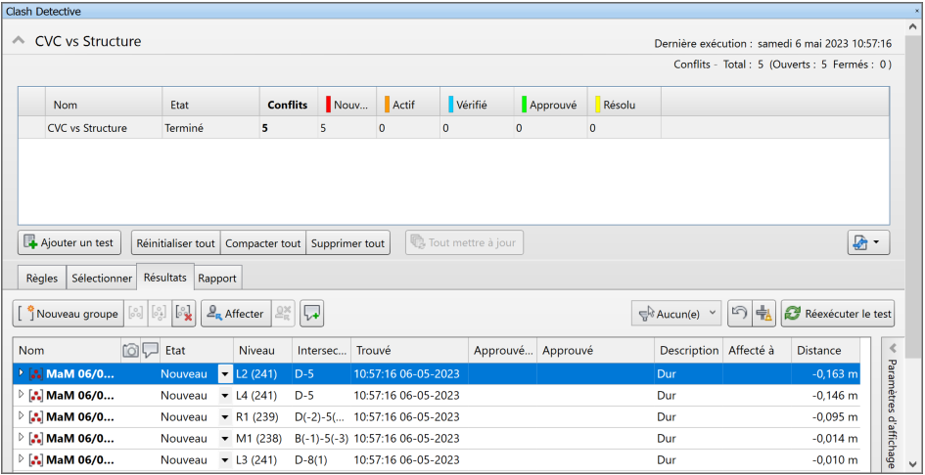The width and height of the screenshot is (925, 475).
Task: Switch to the Sélectionner tab
Action: point(102,279)
